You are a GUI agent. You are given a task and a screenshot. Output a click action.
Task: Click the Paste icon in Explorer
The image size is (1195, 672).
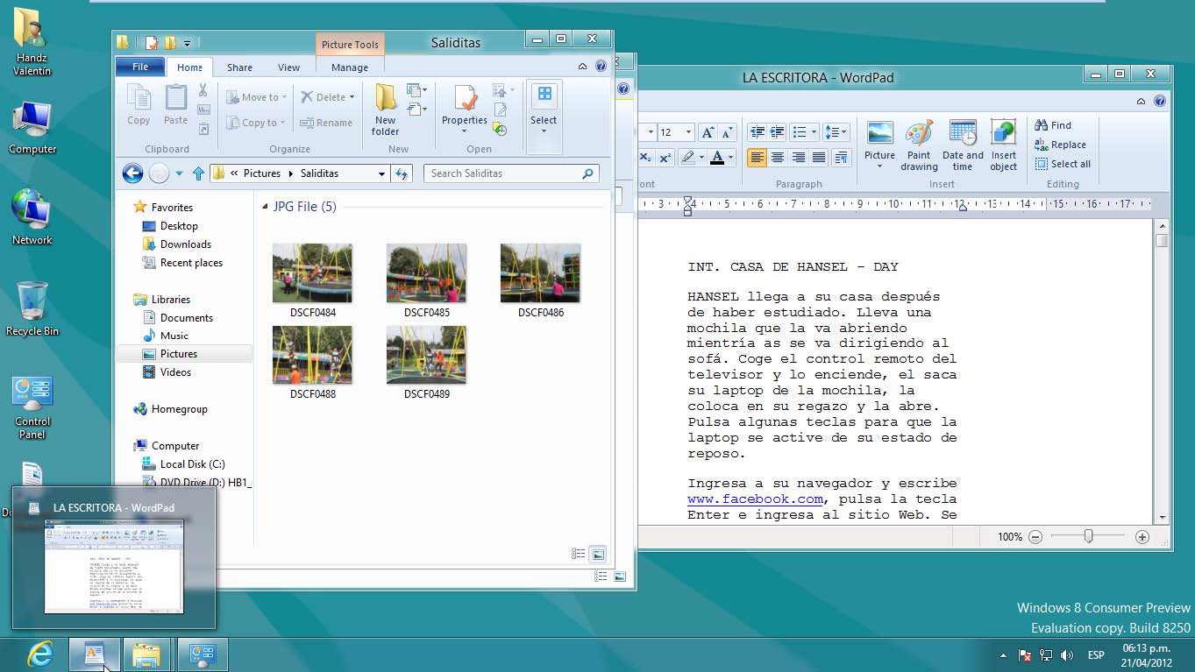click(175, 105)
